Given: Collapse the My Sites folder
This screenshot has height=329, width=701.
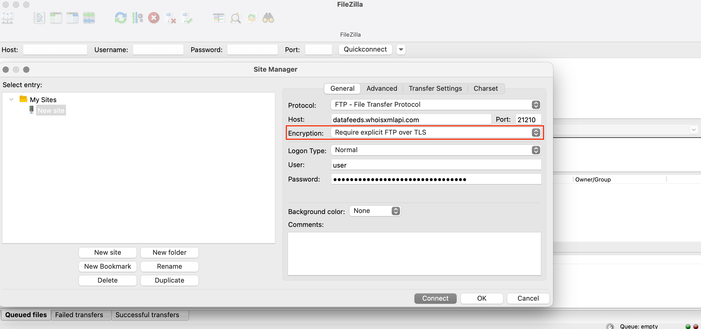Looking at the screenshot, I should 11,100.
